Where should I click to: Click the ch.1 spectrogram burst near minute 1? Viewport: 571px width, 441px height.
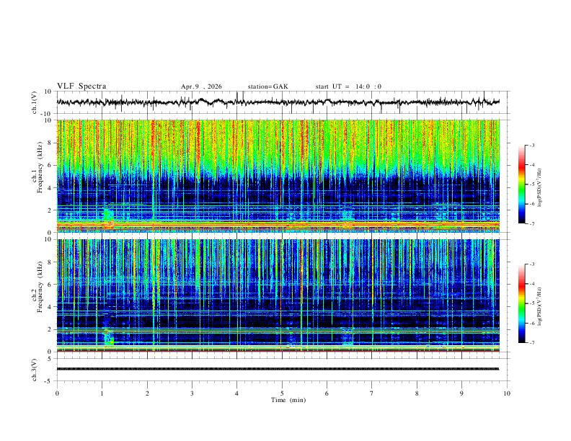click(108, 218)
